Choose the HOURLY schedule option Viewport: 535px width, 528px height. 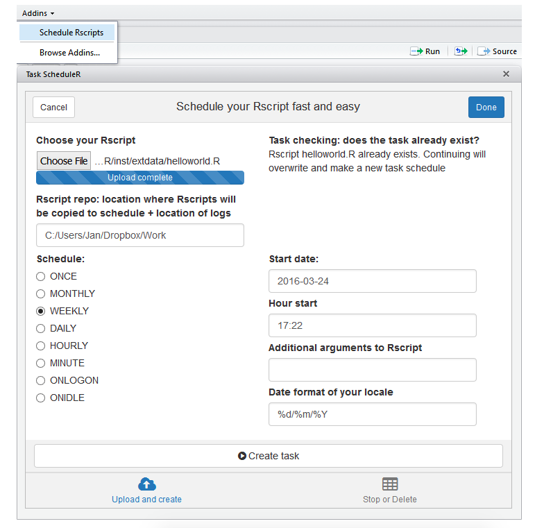click(41, 346)
